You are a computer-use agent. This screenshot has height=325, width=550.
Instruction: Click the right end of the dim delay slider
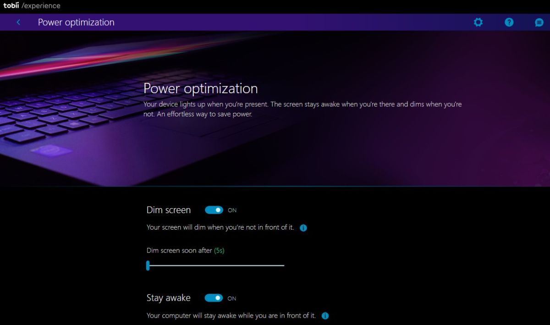coord(283,265)
